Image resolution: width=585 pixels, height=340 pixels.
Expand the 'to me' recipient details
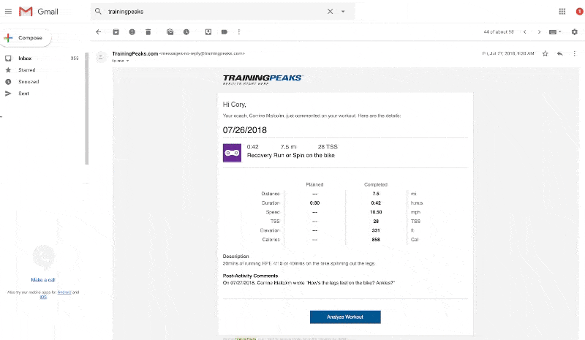tap(127, 61)
